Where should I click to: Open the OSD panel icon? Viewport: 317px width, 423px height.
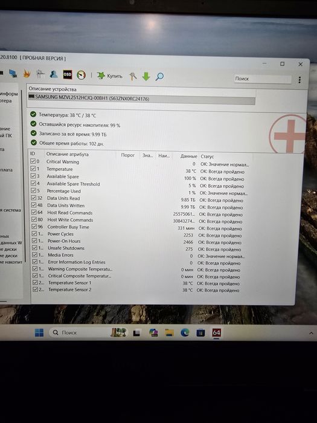click(68, 74)
